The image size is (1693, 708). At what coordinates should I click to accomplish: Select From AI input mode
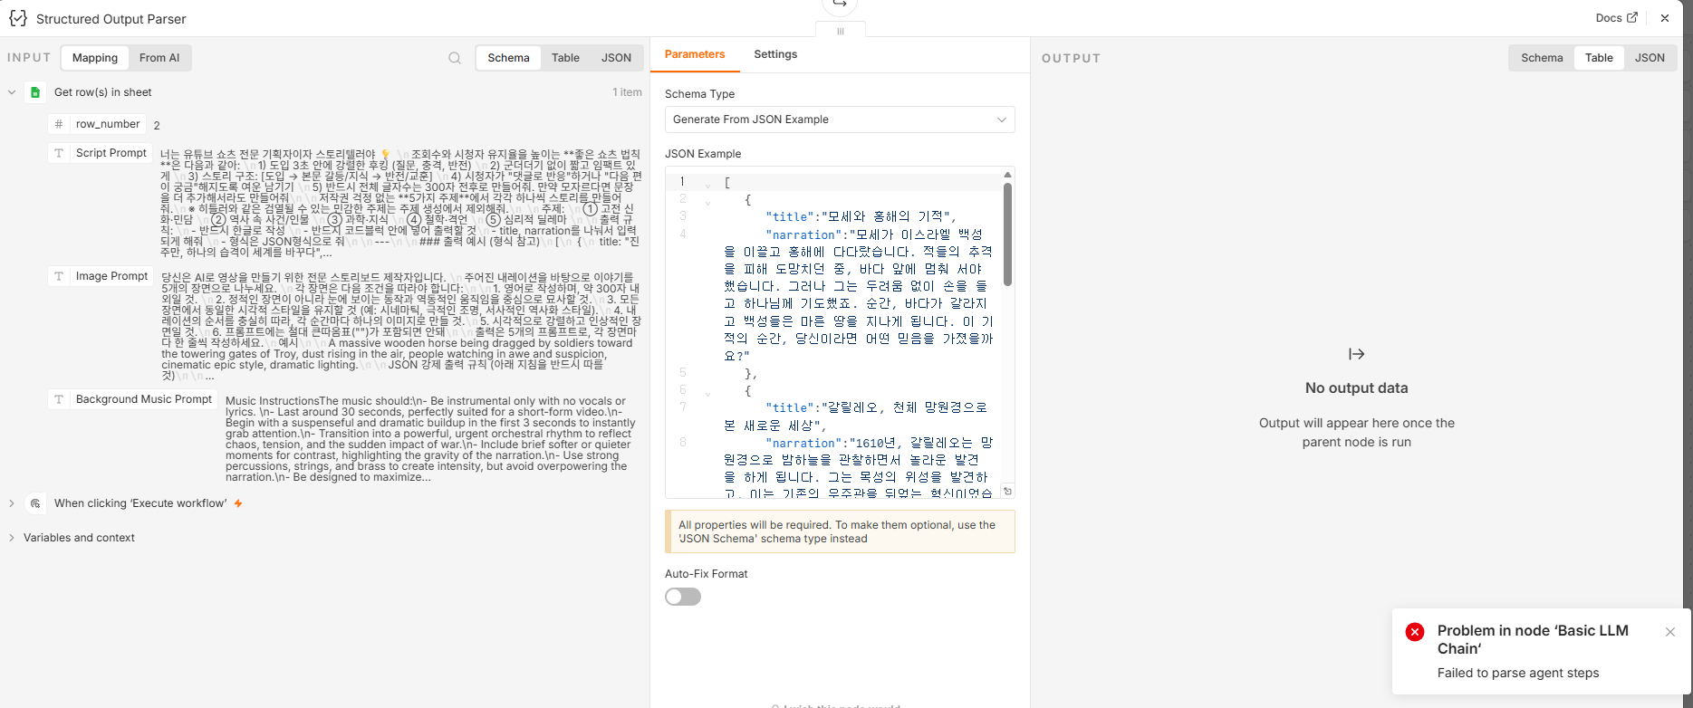[x=159, y=58]
